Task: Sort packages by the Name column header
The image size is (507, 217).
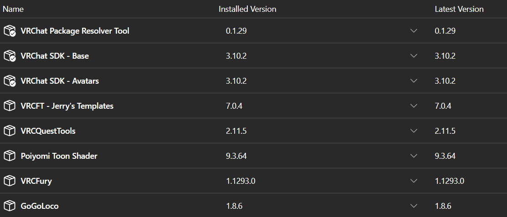Action: click(13, 9)
